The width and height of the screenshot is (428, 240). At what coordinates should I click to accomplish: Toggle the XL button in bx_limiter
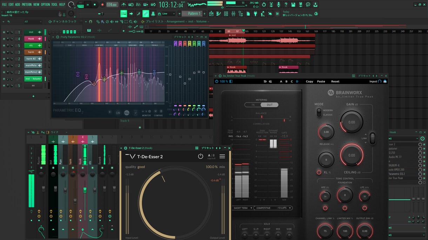319,172
